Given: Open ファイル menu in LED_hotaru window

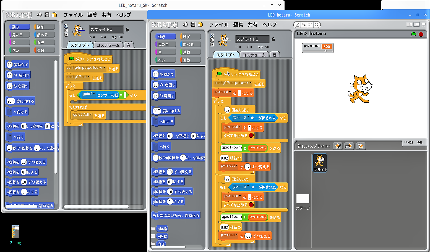Looking at the screenshot, I should point(219,25).
